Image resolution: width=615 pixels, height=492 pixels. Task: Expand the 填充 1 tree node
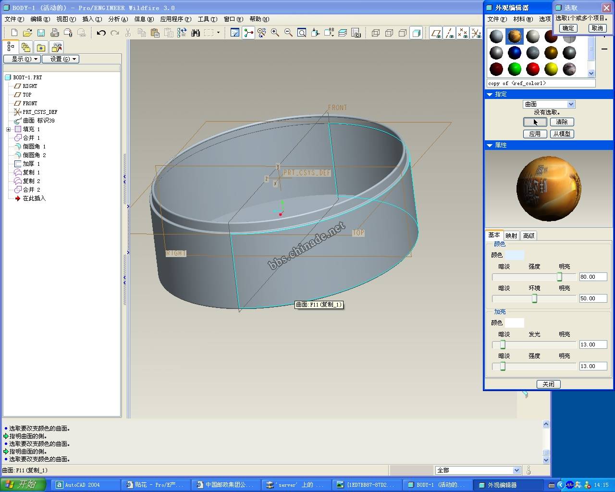(x=8, y=129)
